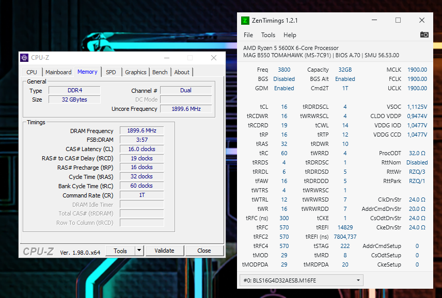442x298 pixels.
Task: Click the Tools button in CPU-Z
Action: [120, 251]
